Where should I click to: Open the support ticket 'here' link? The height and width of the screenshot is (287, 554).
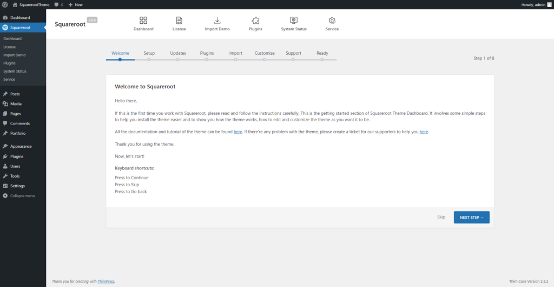coord(424,132)
